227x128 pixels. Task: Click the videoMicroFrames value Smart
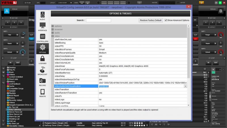coord(102,49)
